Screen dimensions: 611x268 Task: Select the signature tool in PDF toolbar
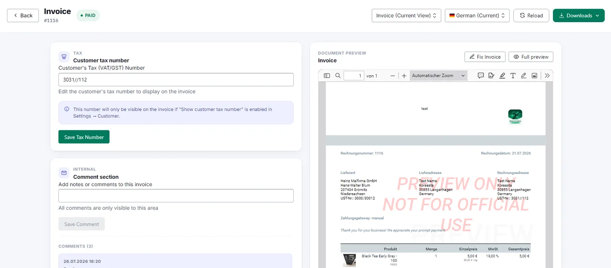click(x=491, y=76)
